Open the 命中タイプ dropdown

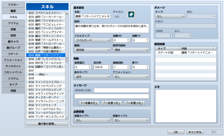pos(92,77)
